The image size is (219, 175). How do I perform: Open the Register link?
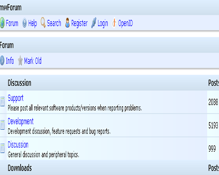[79, 23]
